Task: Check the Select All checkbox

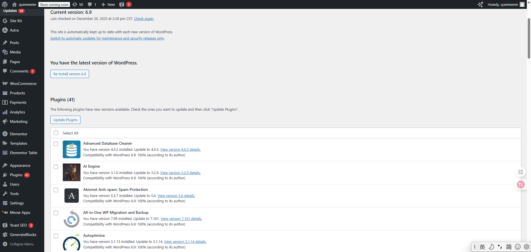Action: (56, 133)
